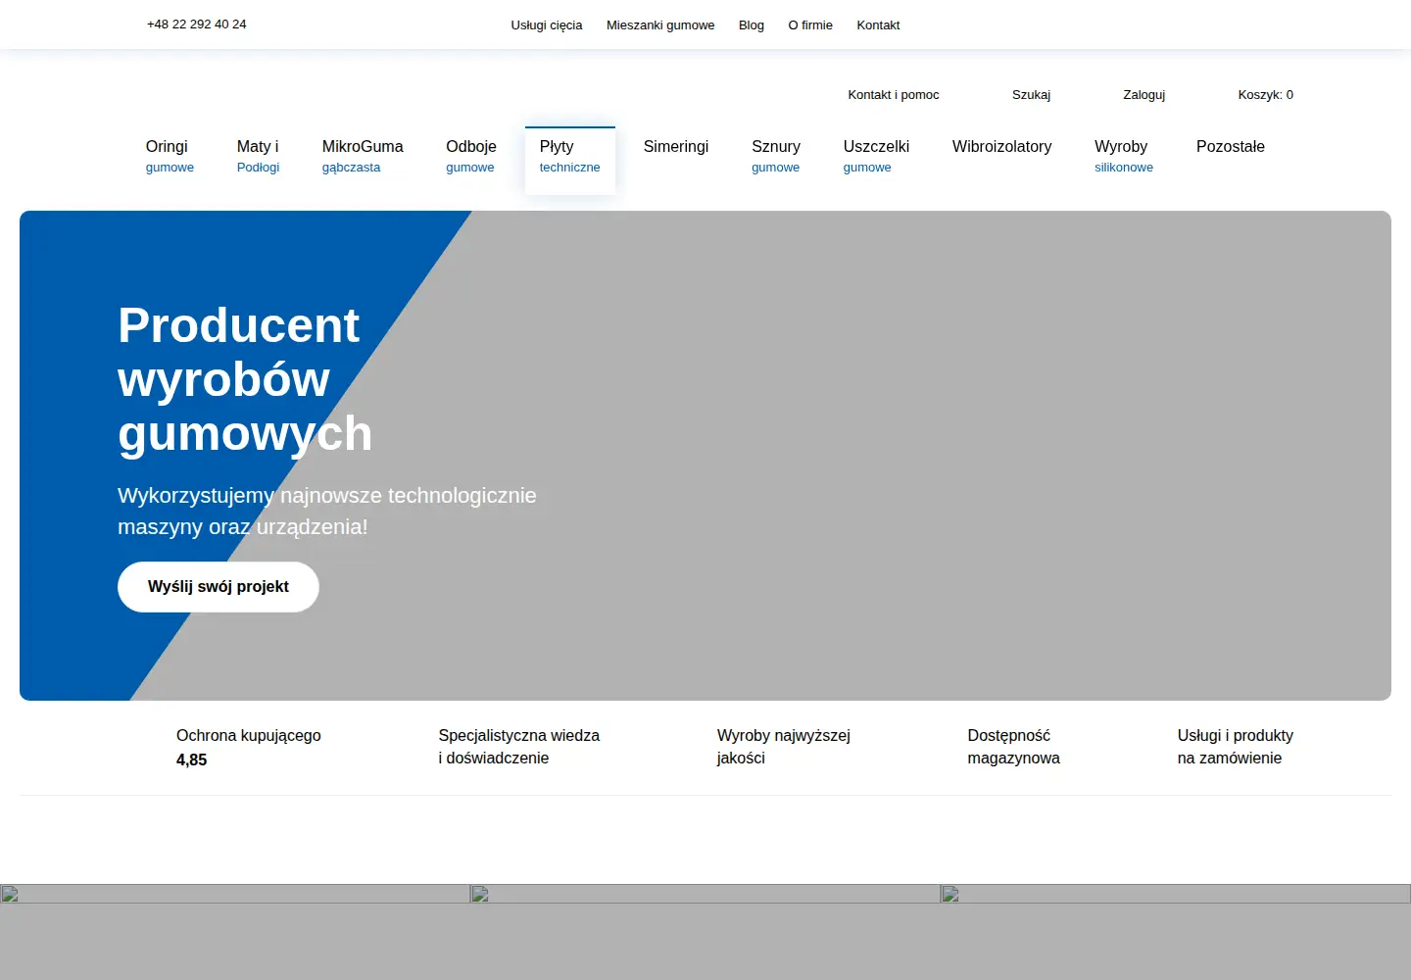
Task: Click the Wyślij swój projekt button
Action: (x=219, y=587)
